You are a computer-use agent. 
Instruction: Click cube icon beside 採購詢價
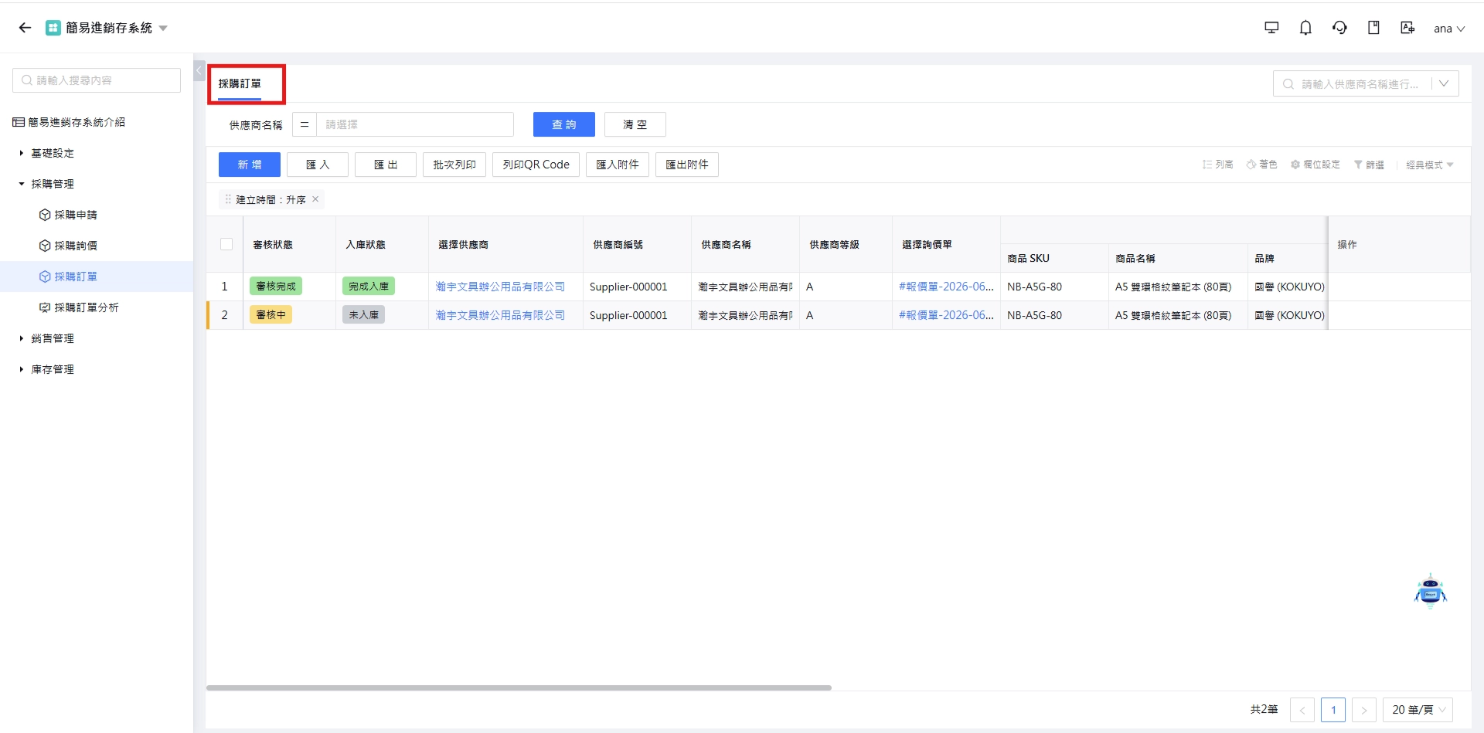pyautogui.click(x=45, y=246)
